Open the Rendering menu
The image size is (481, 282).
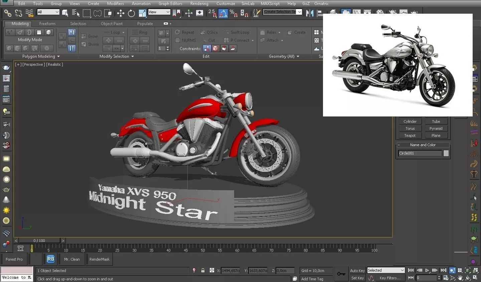[x=199, y=4]
